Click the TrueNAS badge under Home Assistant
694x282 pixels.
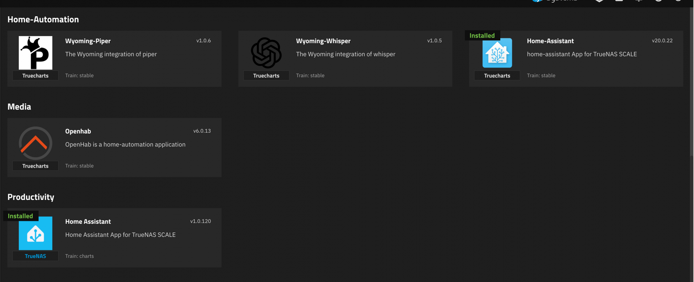35,256
